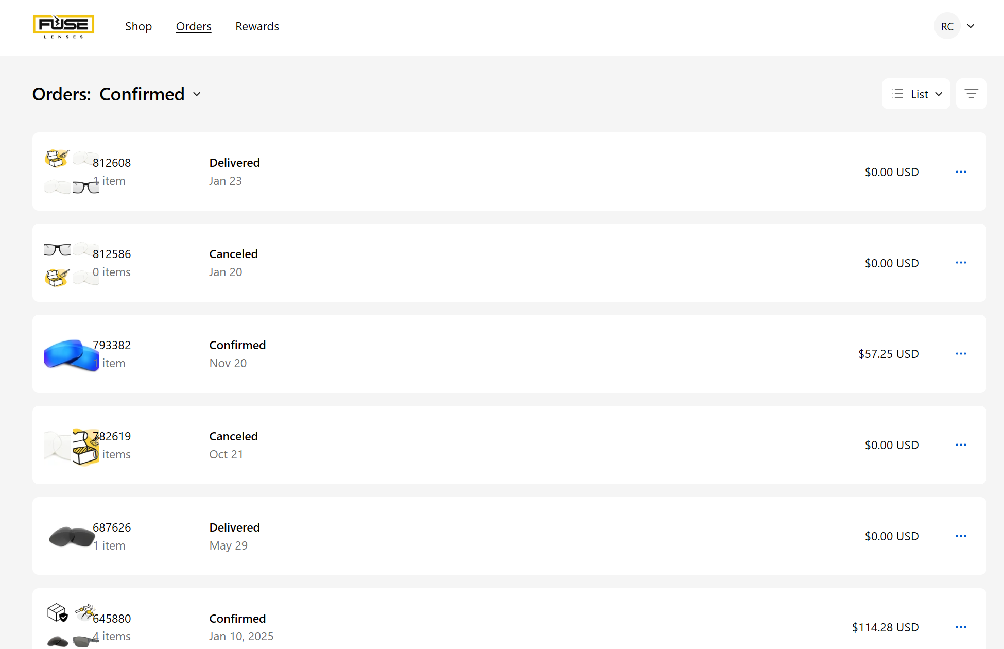The height and width of the screenshot is (649, 1004).
Task: Open the List view dropdown
Action: (916, 94)
